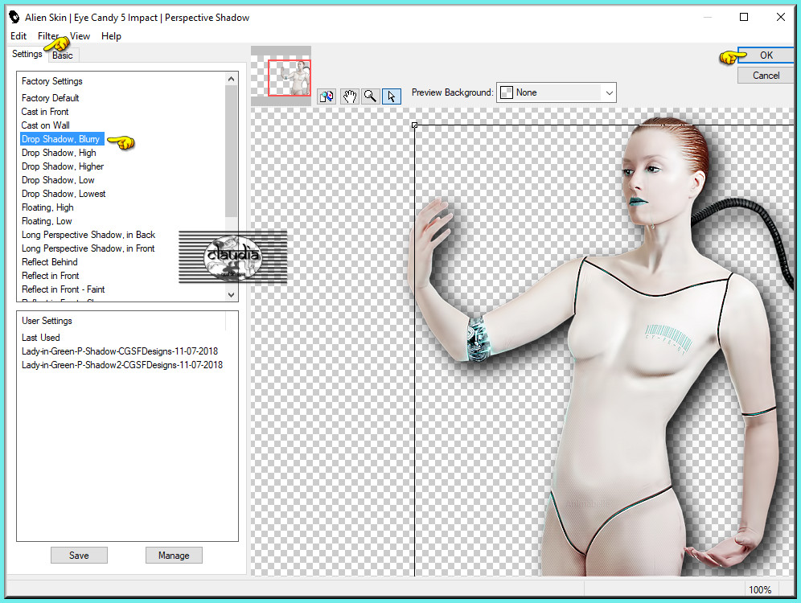Select Long Perspective Shadow, in Front preset
The image size is (801, 603).
coord(88,248)
